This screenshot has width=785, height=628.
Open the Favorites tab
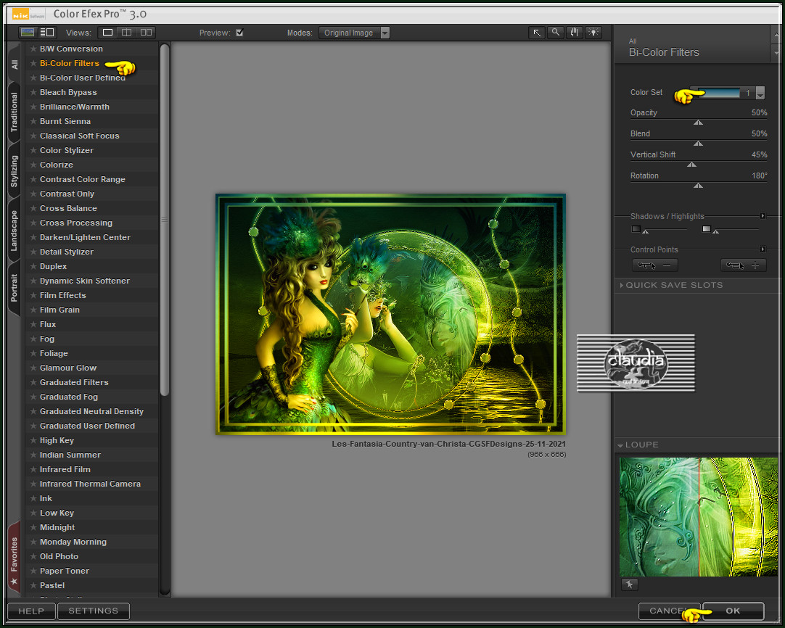14,558
